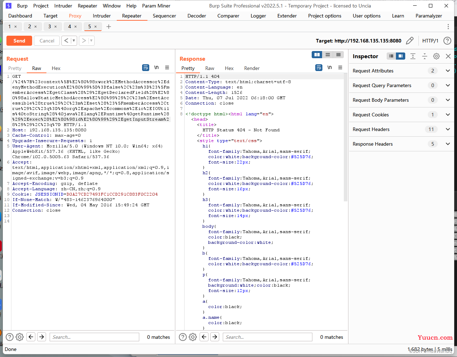The image size is (457, 357).
Task: Open response panel hamburger menu
Action: pos(340,67)
